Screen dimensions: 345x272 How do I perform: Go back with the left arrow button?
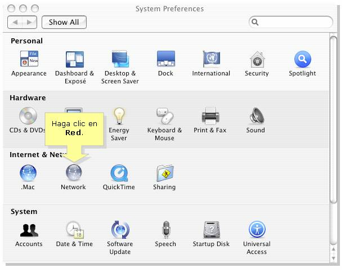15,23
